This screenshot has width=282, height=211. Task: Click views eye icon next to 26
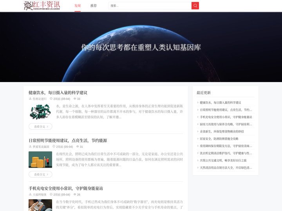coord(75,195)
